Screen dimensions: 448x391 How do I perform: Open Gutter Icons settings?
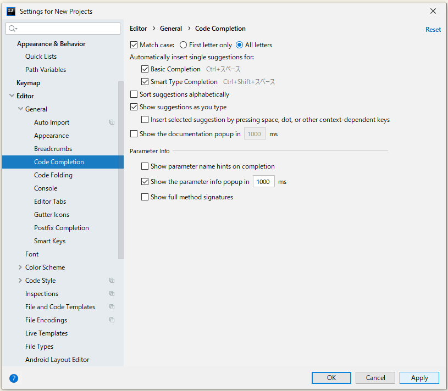coord(52,215)
